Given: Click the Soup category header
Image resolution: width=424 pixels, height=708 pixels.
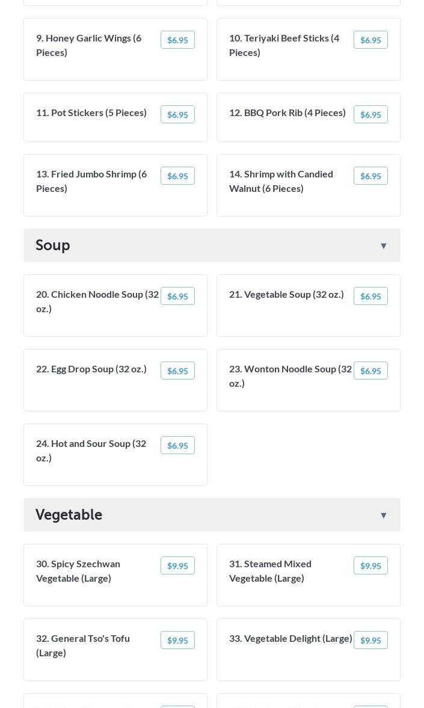Looking at the screenshot, I should (212, 245).
